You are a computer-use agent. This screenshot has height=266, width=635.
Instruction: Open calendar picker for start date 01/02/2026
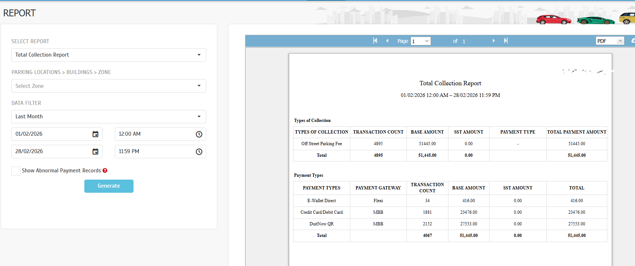[95, 134]
